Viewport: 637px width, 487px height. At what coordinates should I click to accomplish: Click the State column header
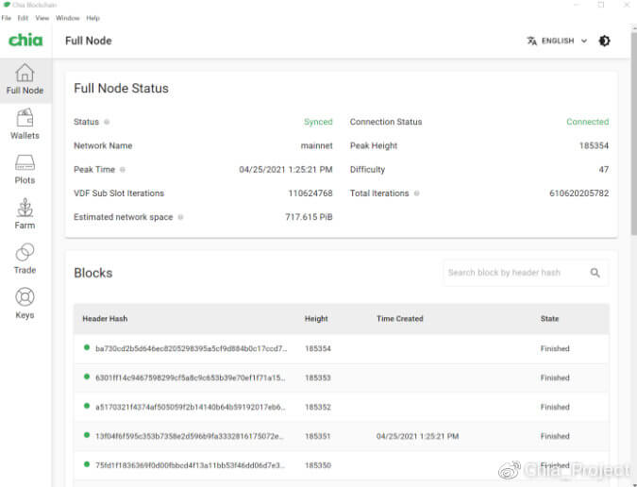549,319
